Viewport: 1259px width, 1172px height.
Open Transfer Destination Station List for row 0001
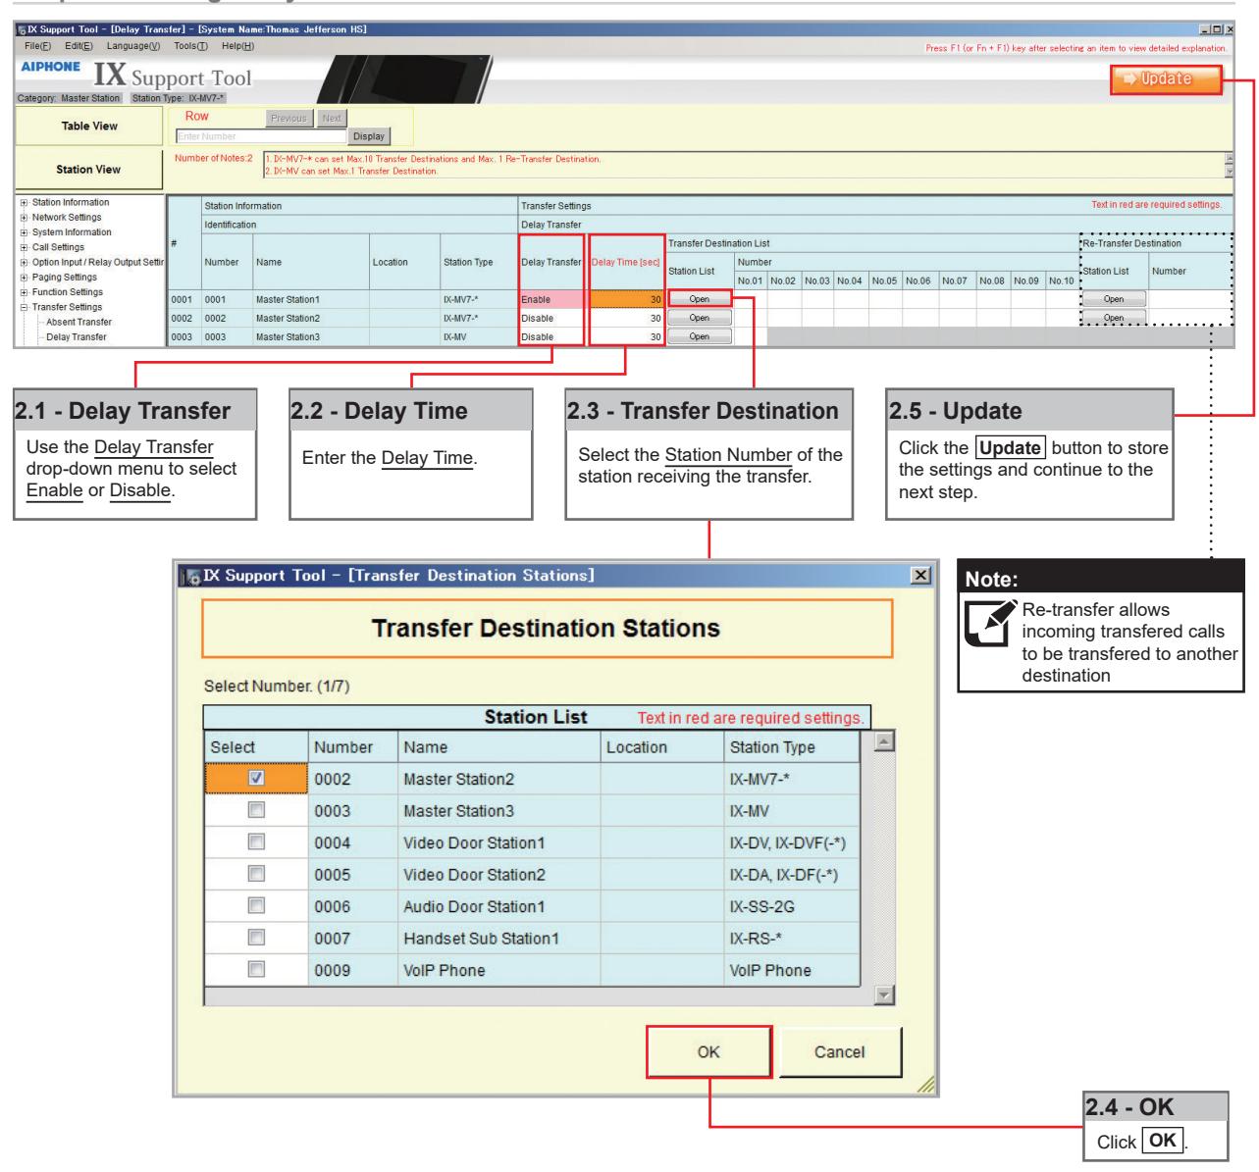pos(699,298)
